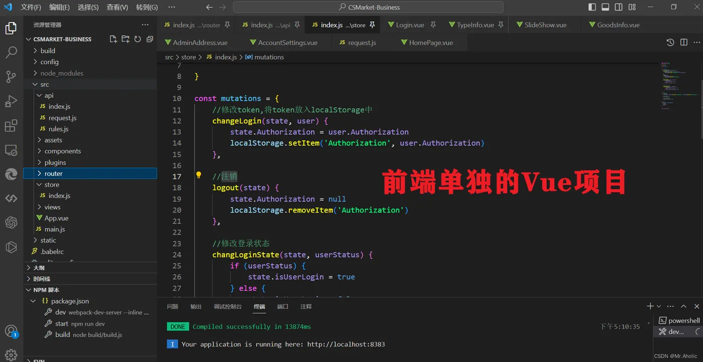Open the 查看(V) menu
Image resolution: width=703 pixels, height=362 pixels.
pyautogui.click(x=117, y=7)
